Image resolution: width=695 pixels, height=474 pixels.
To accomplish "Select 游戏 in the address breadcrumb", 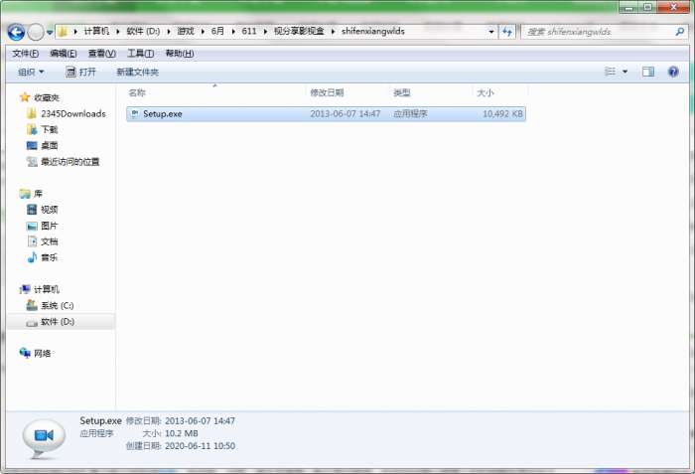I will click(186, 31).
